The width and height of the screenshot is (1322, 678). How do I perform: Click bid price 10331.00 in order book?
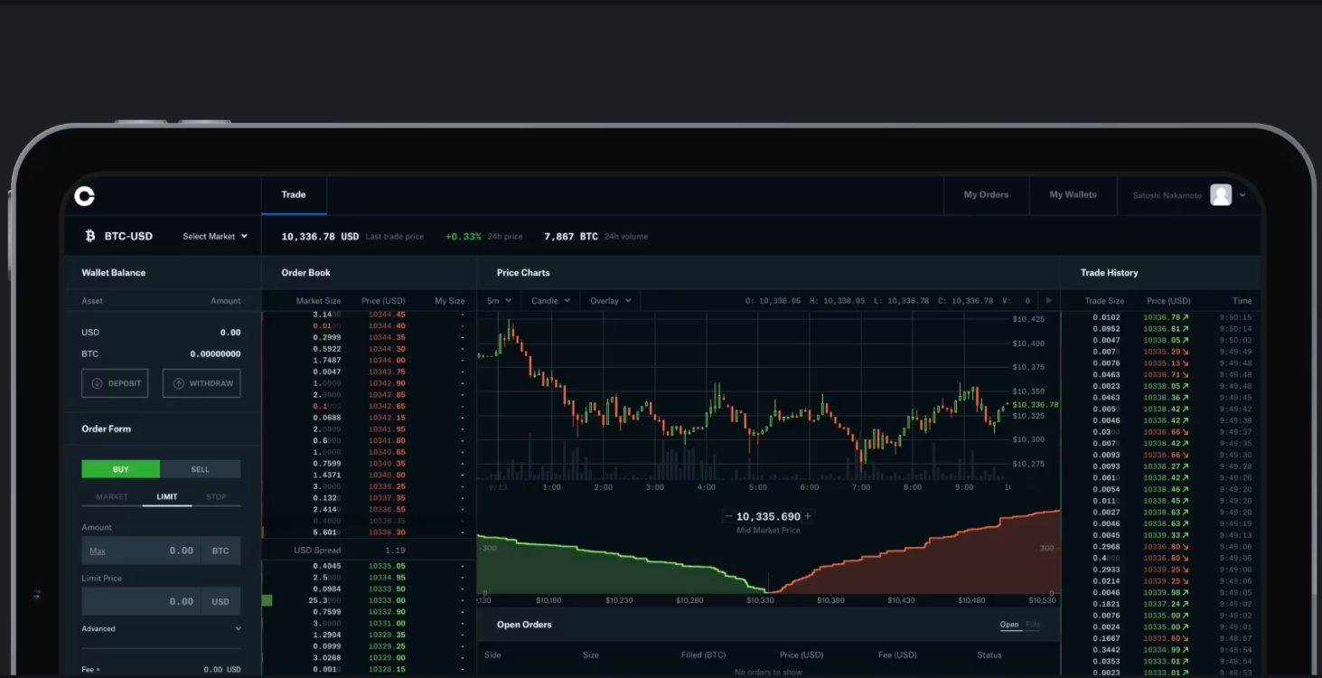pos(387,623)
